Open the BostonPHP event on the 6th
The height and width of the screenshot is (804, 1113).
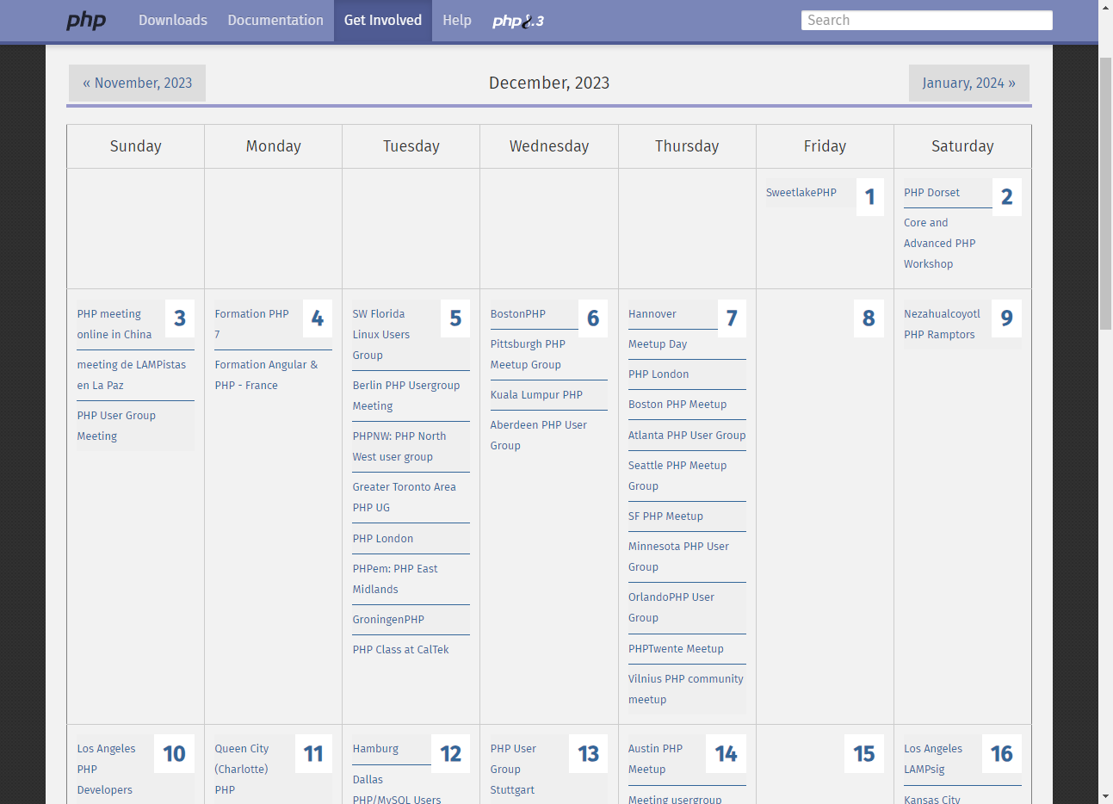(518, 314)
